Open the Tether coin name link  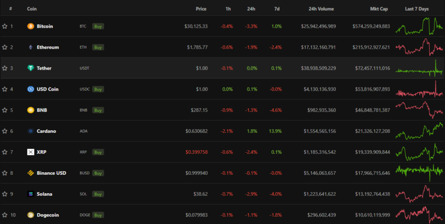pos(44,69)
